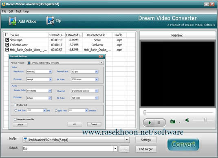Click the iPod icon in Profile box
The image size is (218, 158).
(25, 140)
